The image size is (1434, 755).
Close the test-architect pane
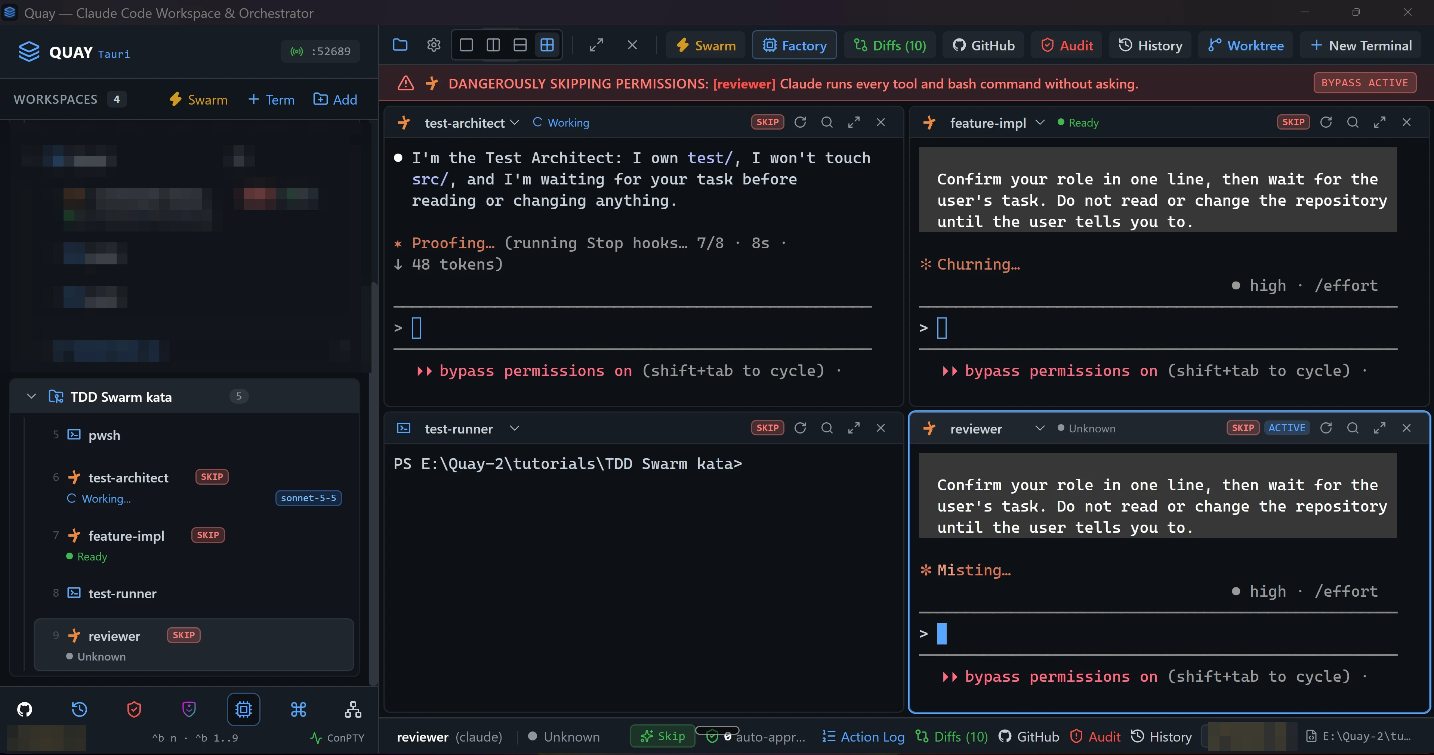coord(881,122)
